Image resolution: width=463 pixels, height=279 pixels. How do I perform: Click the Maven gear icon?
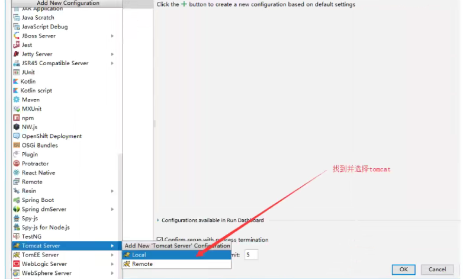point(17,100)
